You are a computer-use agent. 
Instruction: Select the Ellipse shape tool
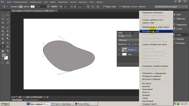[x=8, y=47]
